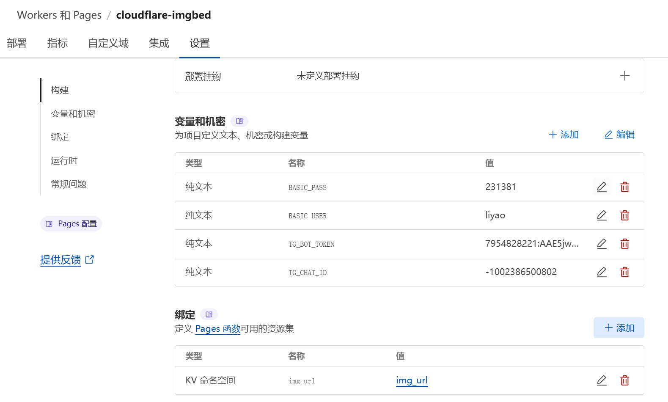
Task: Click the cloudflare-imgbed project title
Action: coord(164,15)
